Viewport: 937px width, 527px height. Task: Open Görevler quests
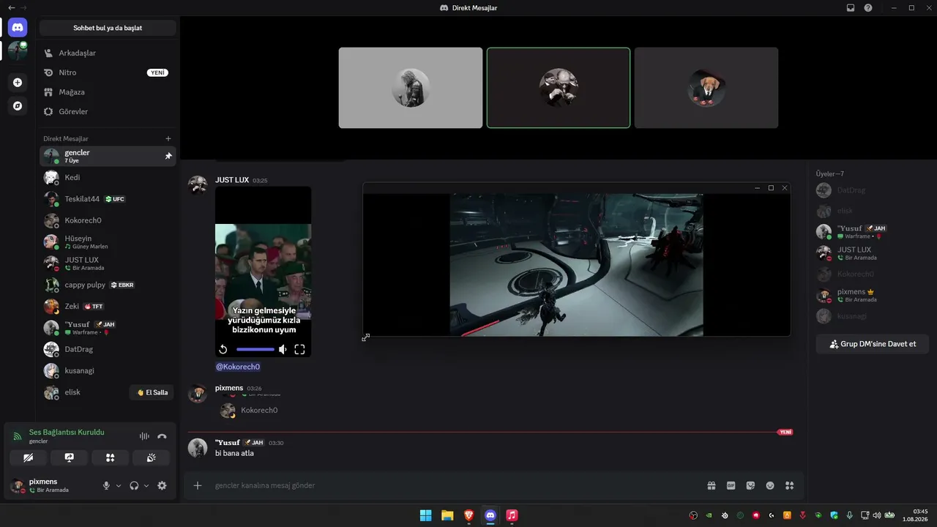[x=108, y=111]
